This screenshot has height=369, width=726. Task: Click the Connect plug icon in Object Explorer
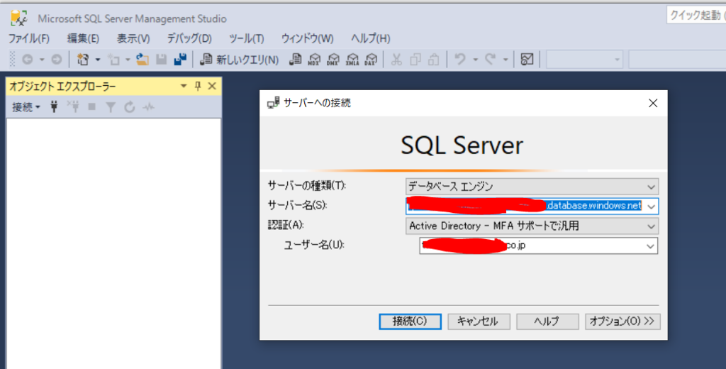point(54,108)
